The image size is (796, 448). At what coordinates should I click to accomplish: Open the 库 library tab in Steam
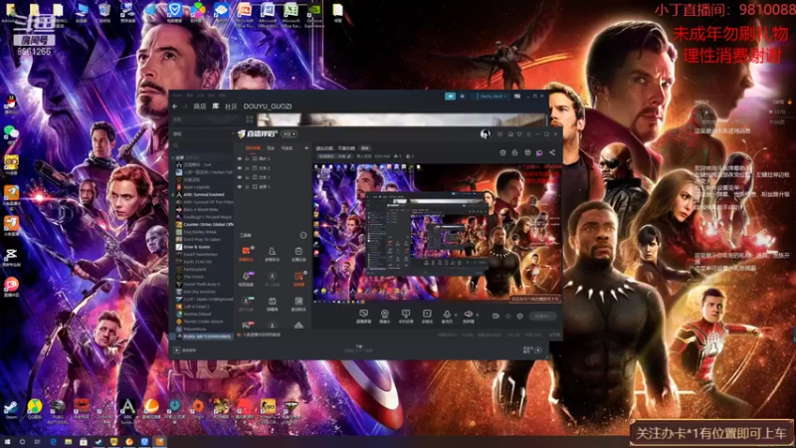(215, 107)
